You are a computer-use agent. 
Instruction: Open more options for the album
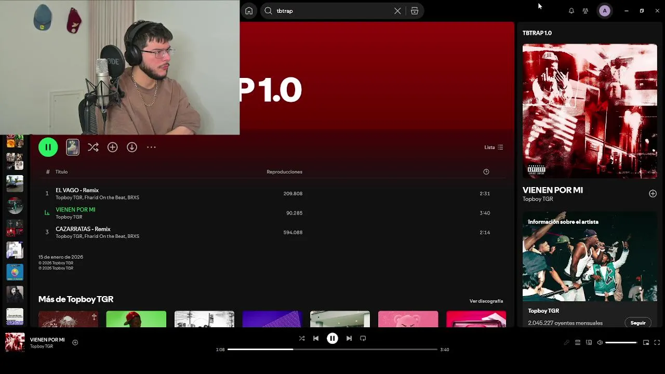(x=151, y=148)
